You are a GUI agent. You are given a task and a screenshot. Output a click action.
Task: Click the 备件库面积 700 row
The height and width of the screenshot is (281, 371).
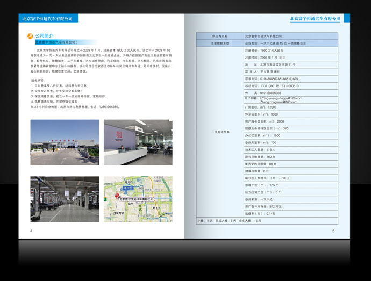click(x=291, y=142)
